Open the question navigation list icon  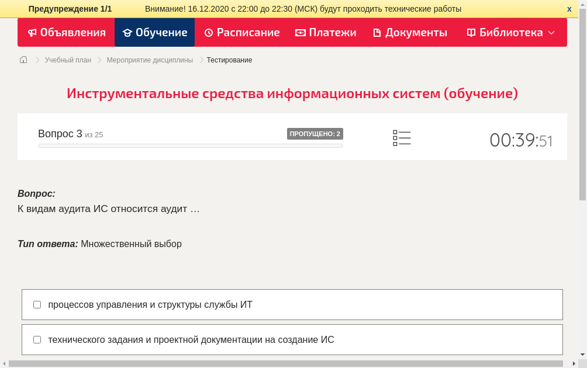[402, 138]
